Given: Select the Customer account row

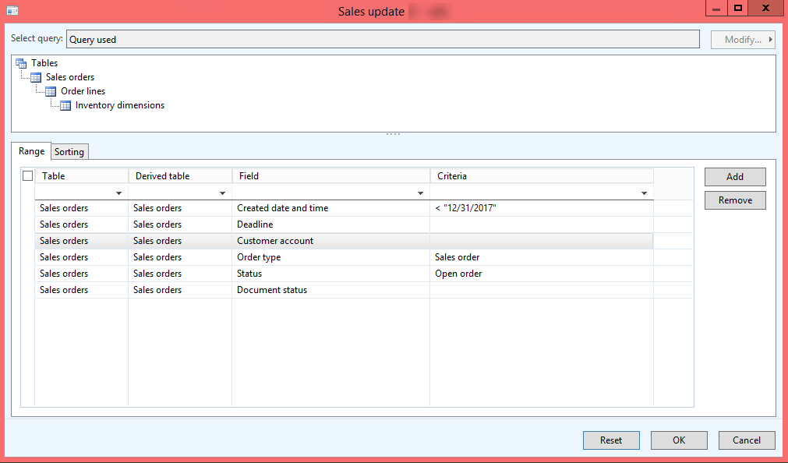Looking at the screenshot, I should 275,241.
